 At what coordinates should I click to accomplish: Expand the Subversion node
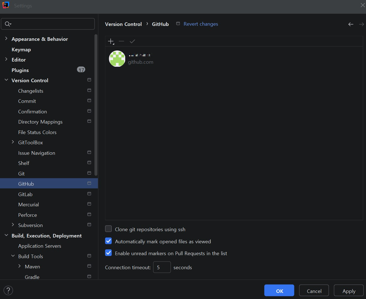point(13,225)
